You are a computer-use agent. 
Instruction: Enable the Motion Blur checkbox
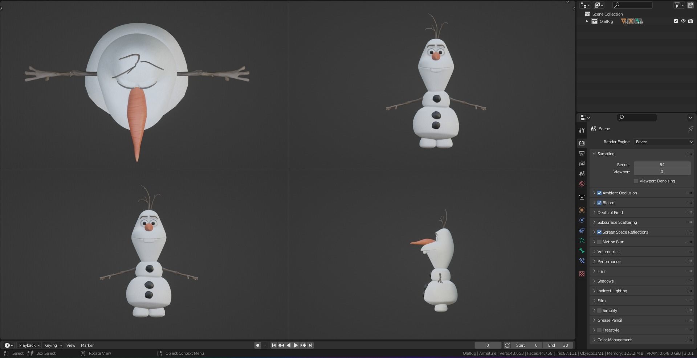tap(599, 242)
